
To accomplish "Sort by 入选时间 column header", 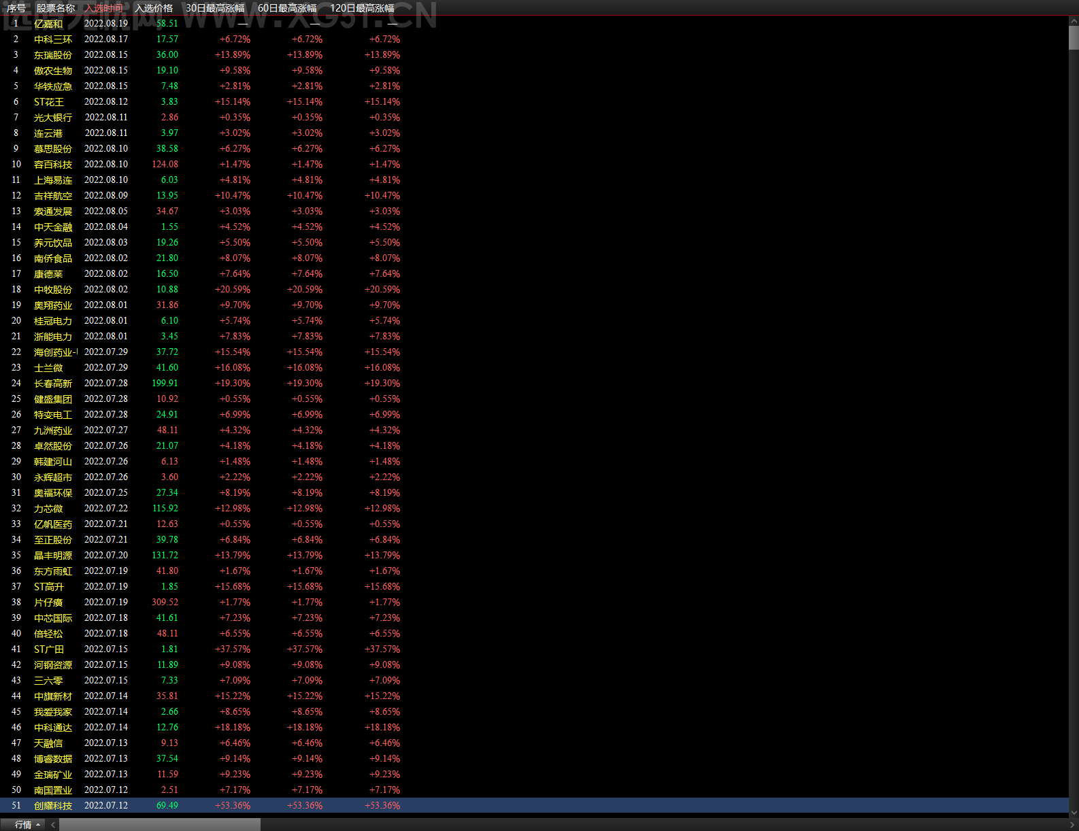I will pos(104,8).
